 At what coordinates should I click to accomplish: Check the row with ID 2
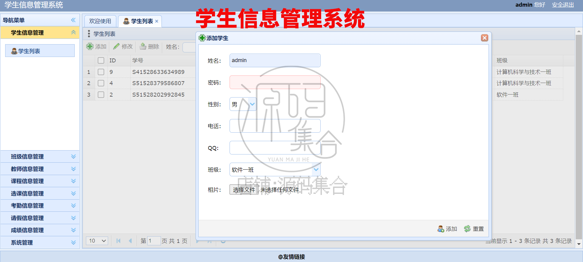[101, 95]
